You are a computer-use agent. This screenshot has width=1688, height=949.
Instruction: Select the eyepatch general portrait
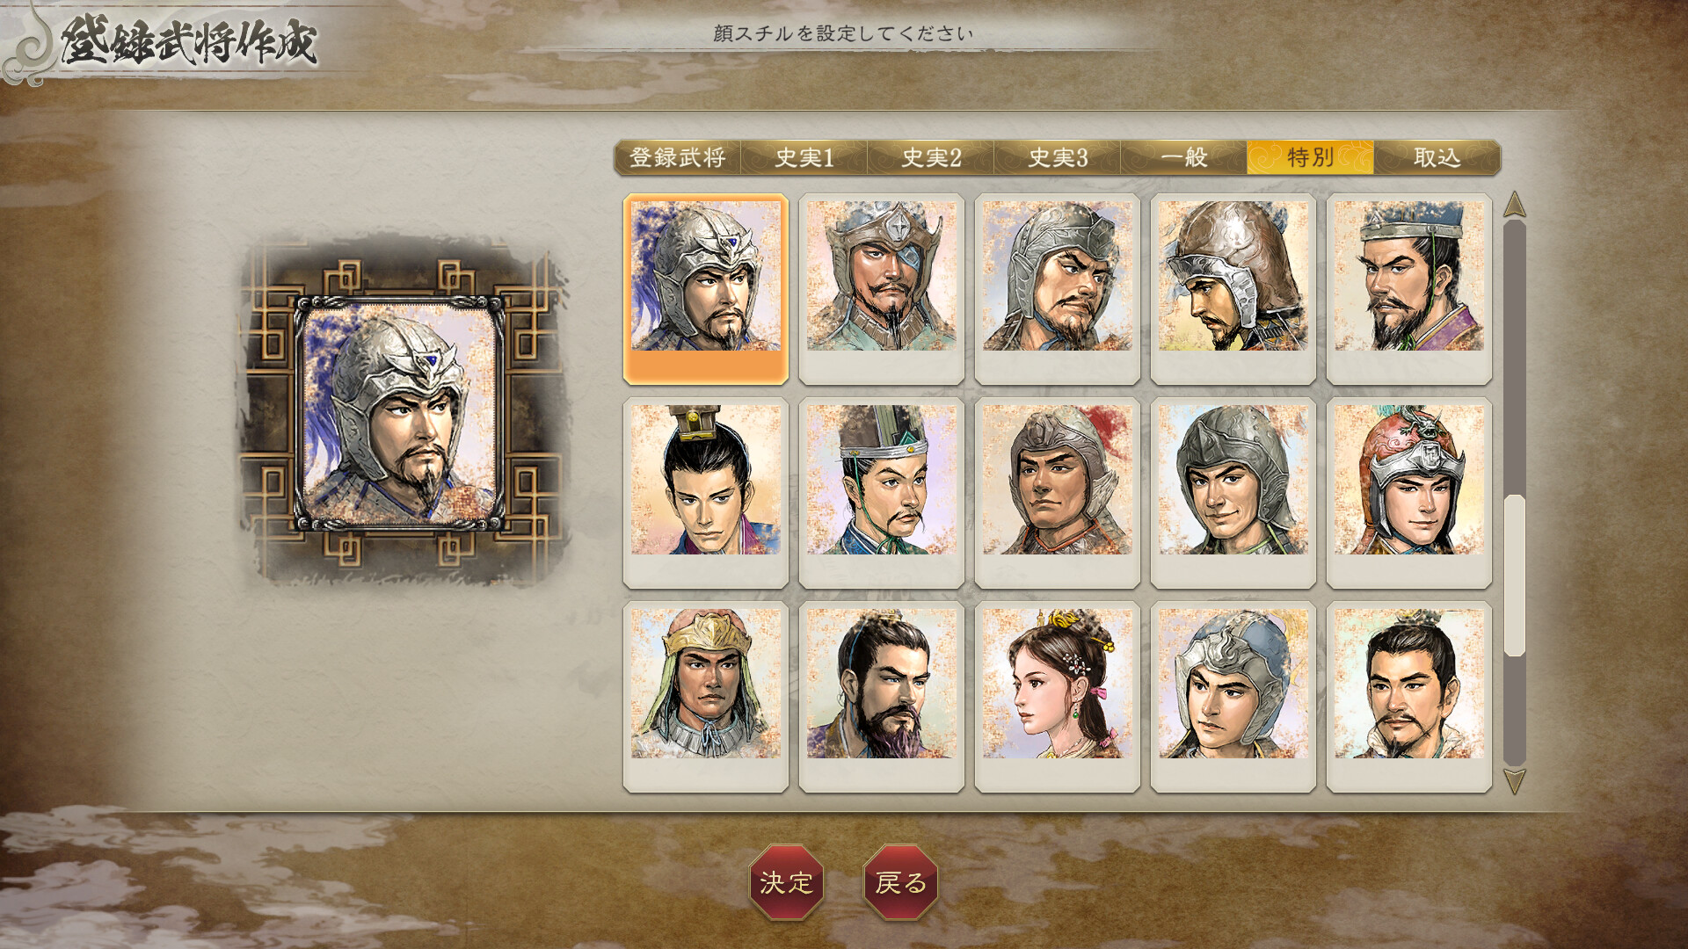pos(882,289)
